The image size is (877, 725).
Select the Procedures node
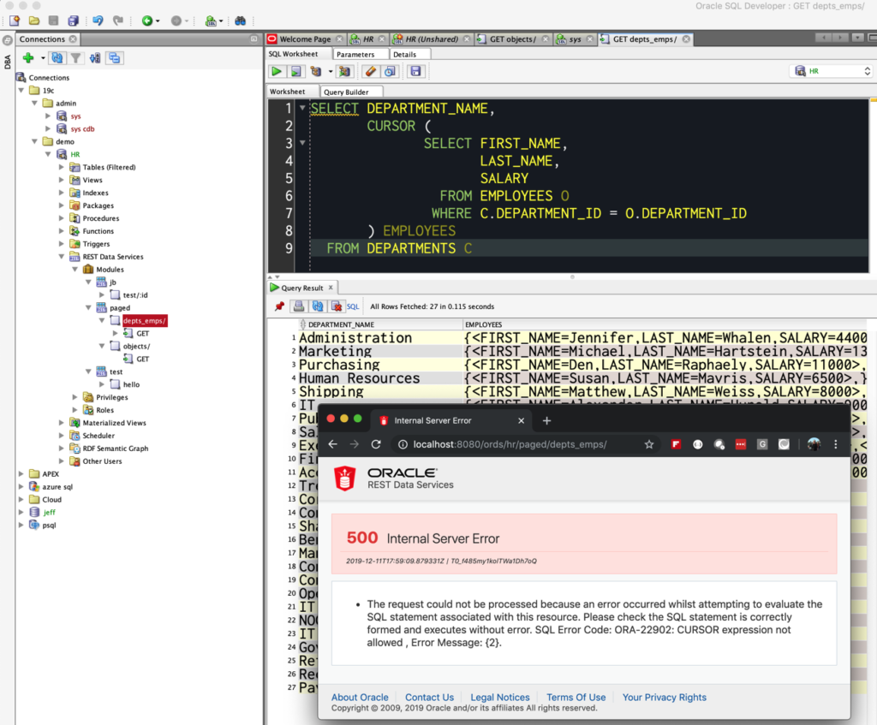(x=101, y=218)
